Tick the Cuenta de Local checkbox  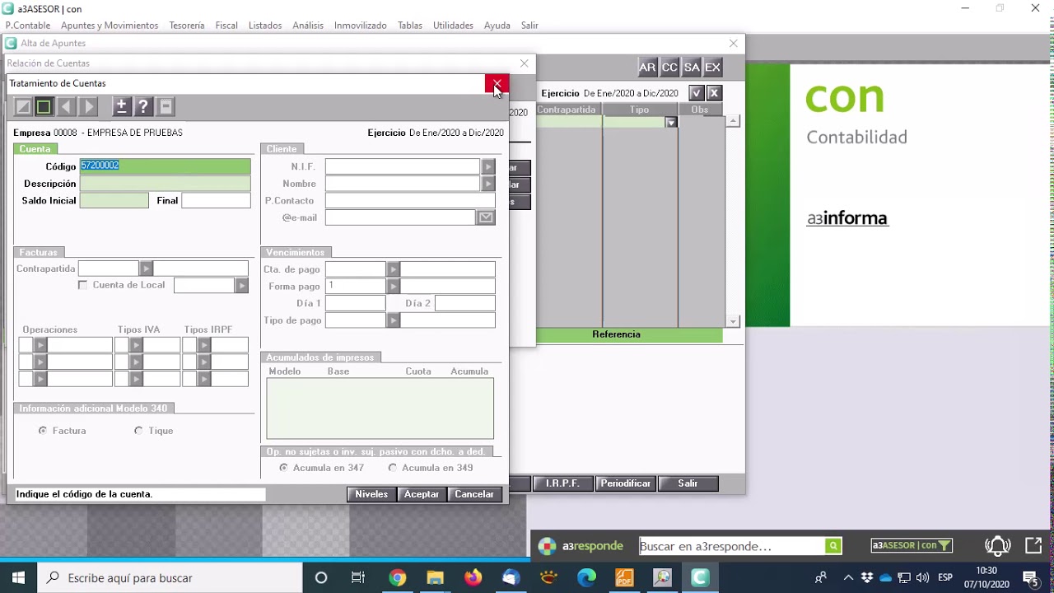pyautogui.click(x=82, y=285)
